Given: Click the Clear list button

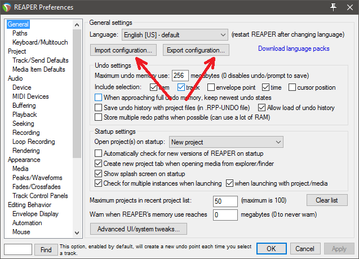Looking at the screenshot, I should [x=327, y=200].
